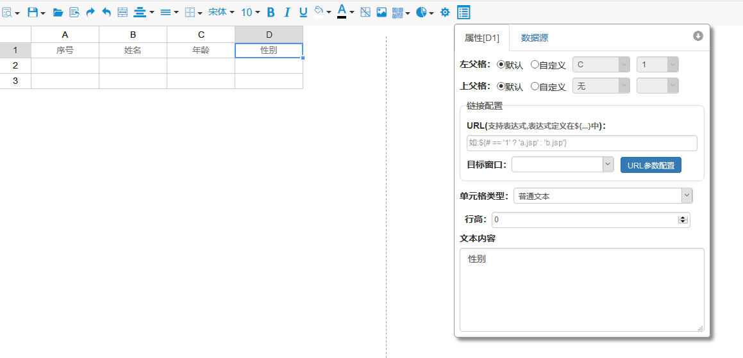743x358 pixels.
Task: Click the undo arrow icon
Action: [x=106, y=12]
